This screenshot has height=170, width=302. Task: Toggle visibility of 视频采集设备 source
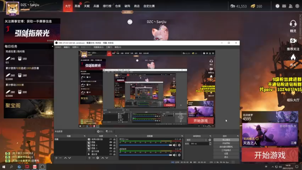(111, 139)
